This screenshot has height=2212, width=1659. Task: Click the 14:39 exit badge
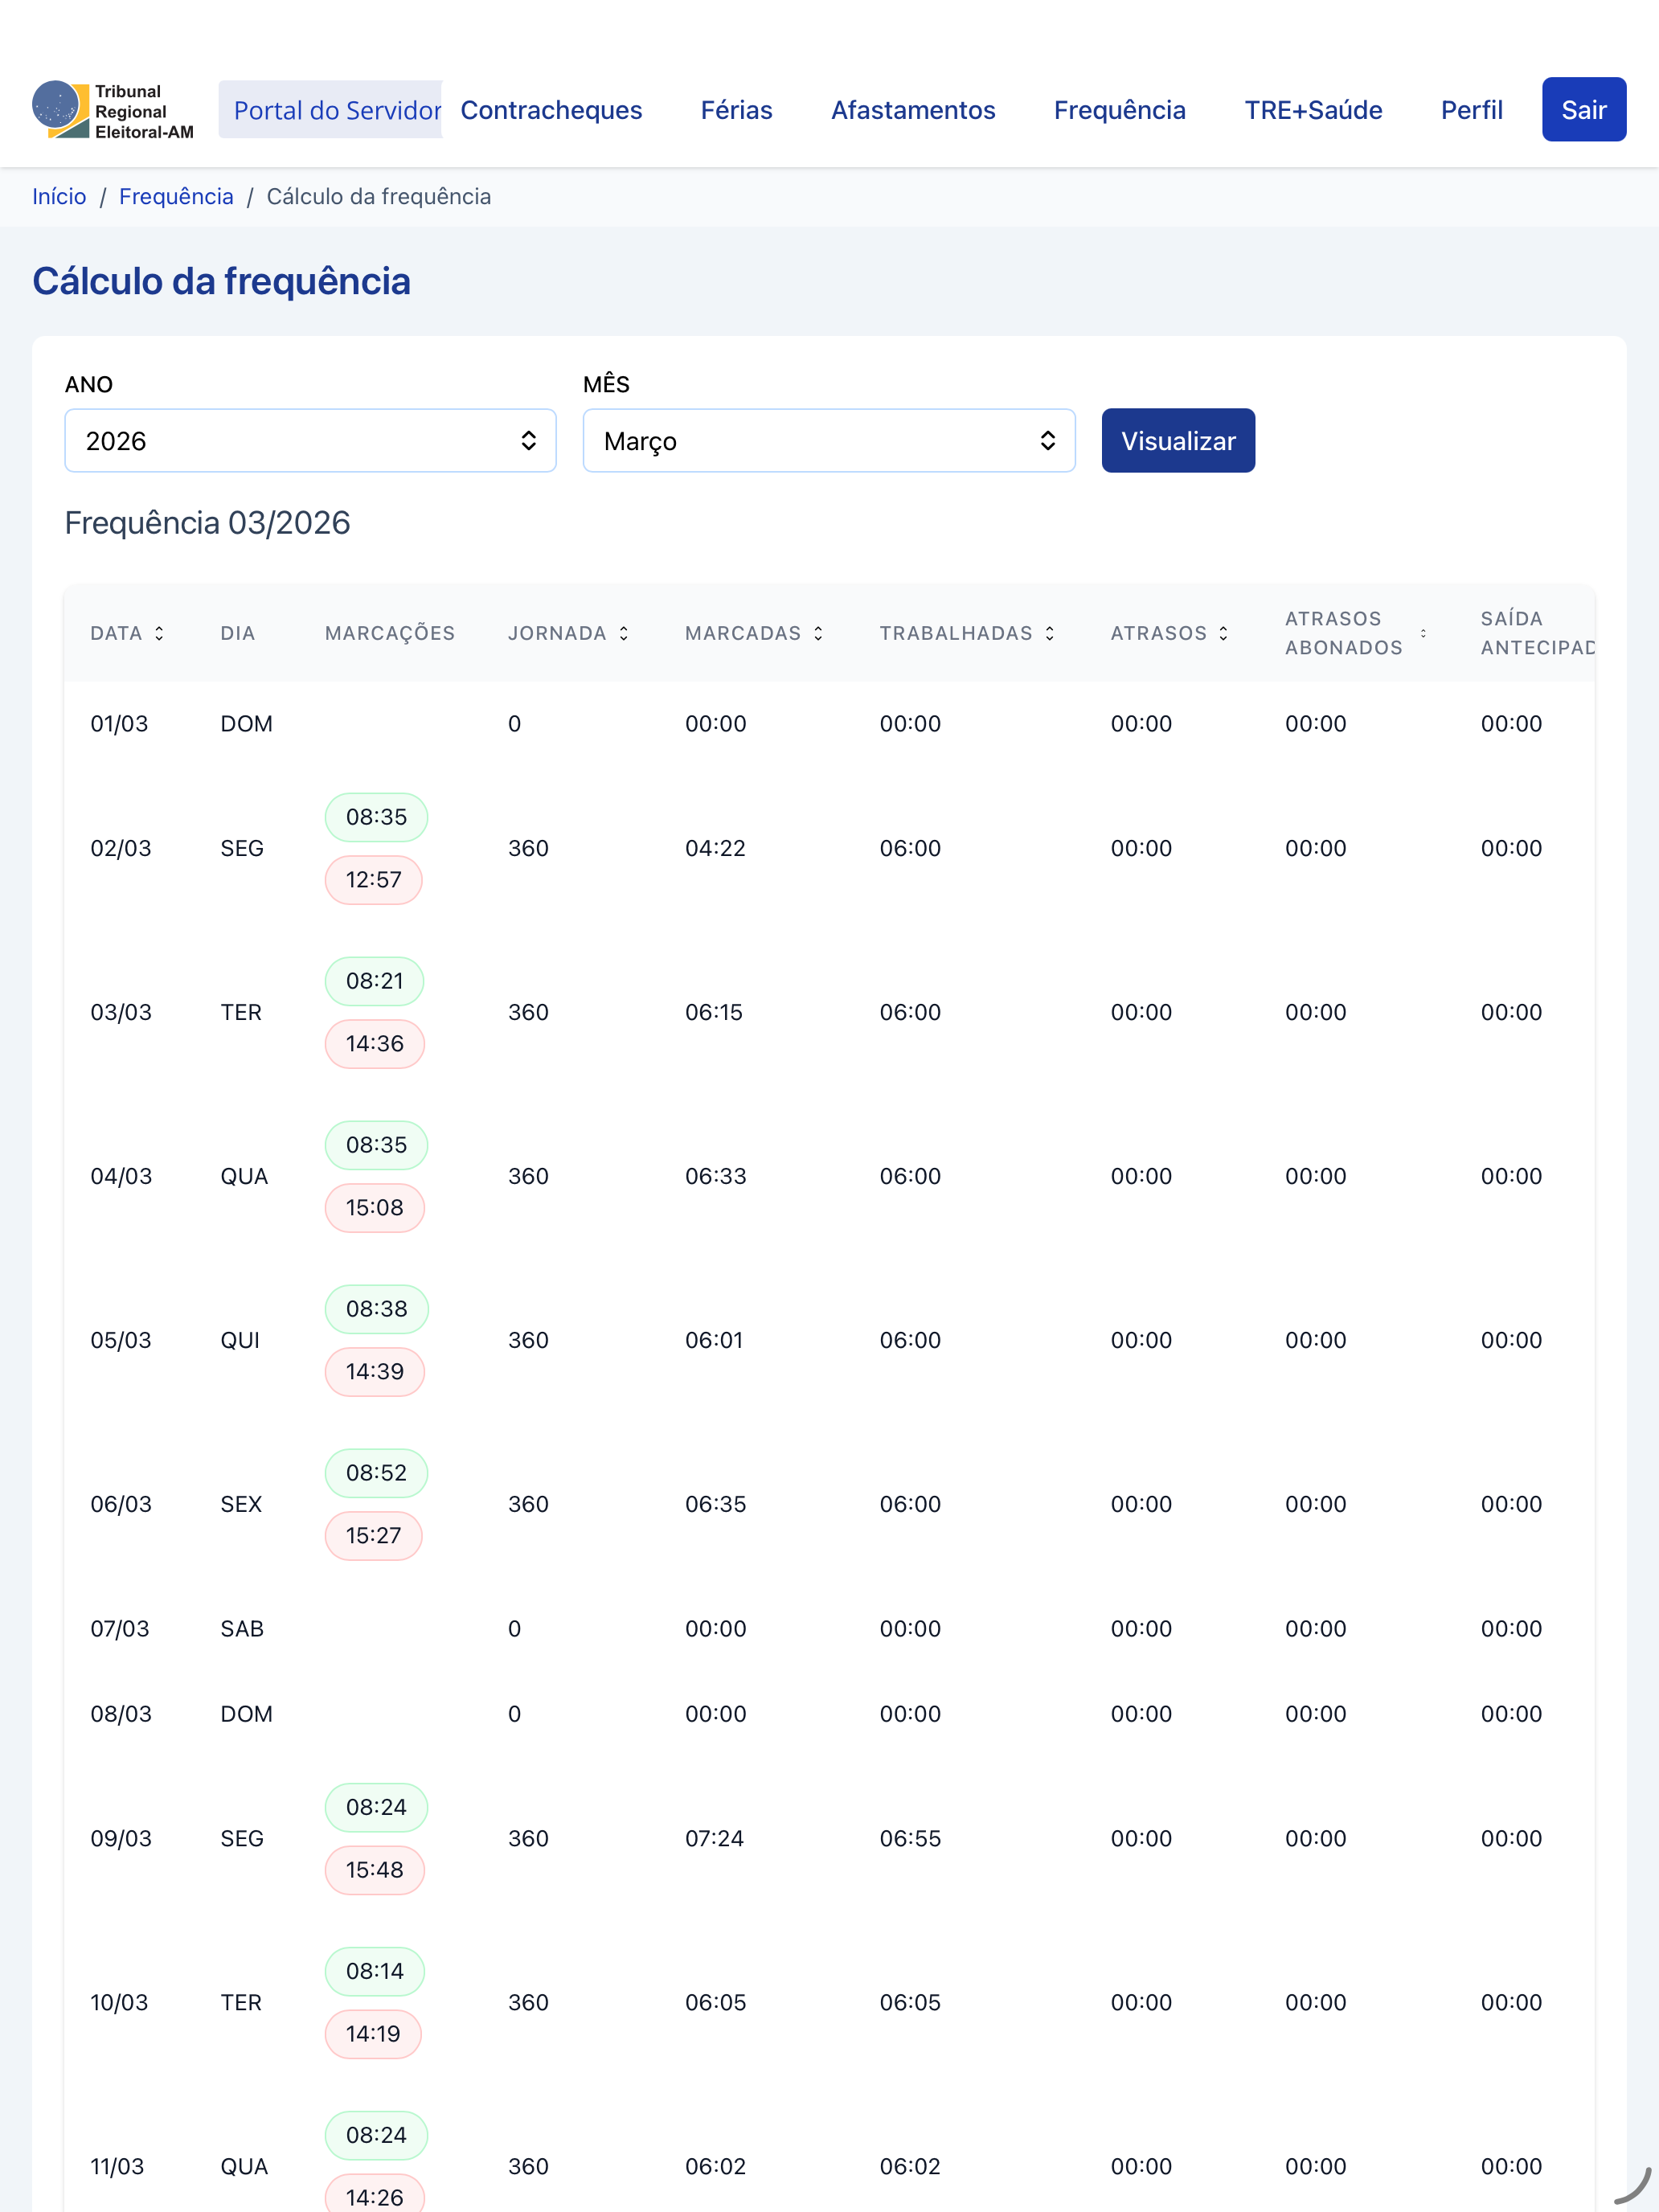coord(374,1372)
